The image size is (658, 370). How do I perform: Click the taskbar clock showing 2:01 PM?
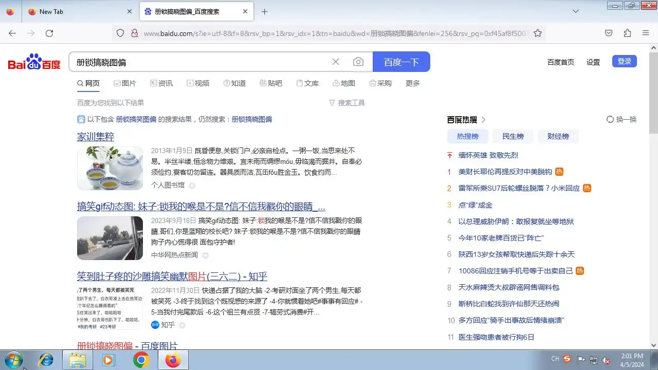(x=632, y=360)
